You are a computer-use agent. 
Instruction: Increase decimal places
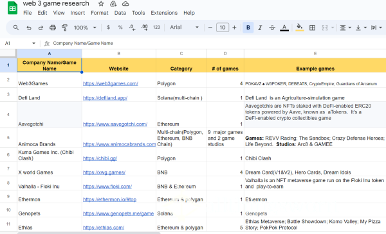(x=144, y=28)
